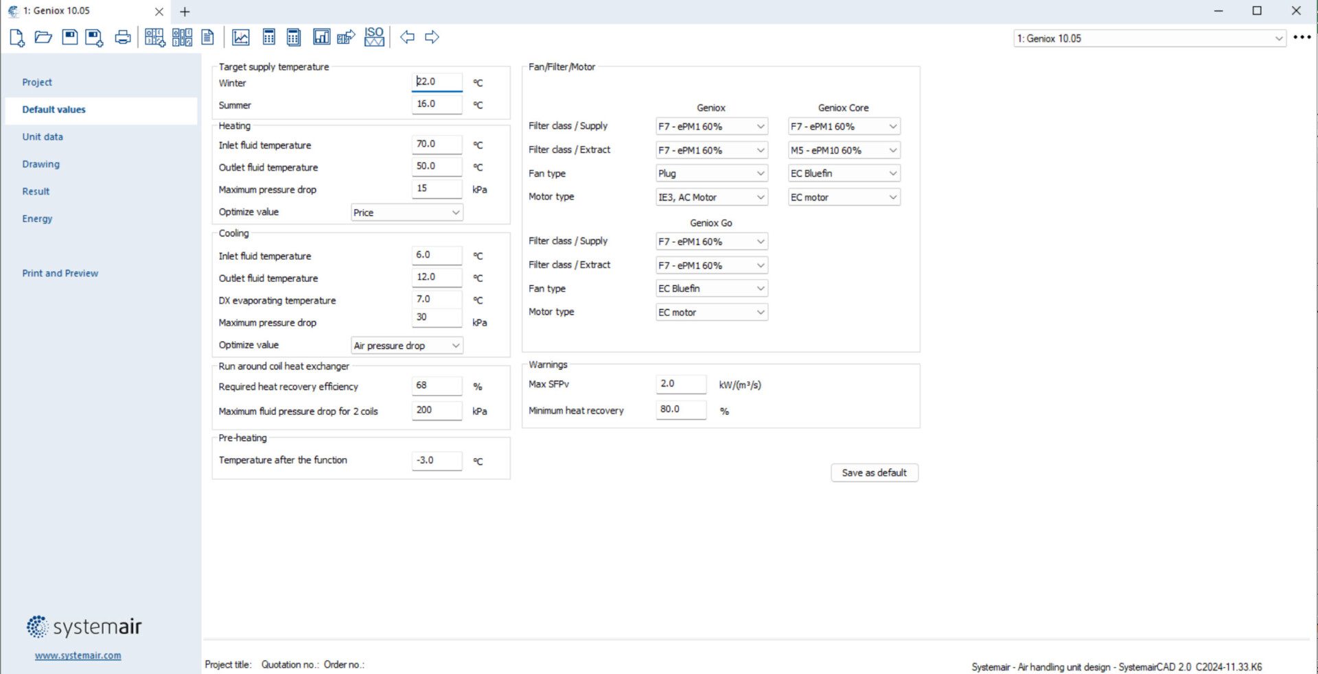Open Geniox Core extract filter M5 - ePM10 60% dropdown

click(x=844, y=150)
